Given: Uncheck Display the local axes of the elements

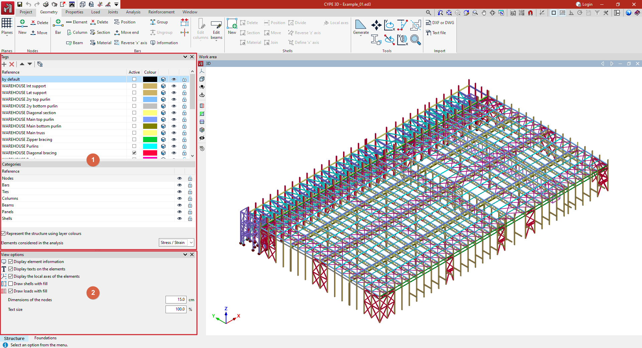Looking at the screenshot, I should (x=11, y=276).
